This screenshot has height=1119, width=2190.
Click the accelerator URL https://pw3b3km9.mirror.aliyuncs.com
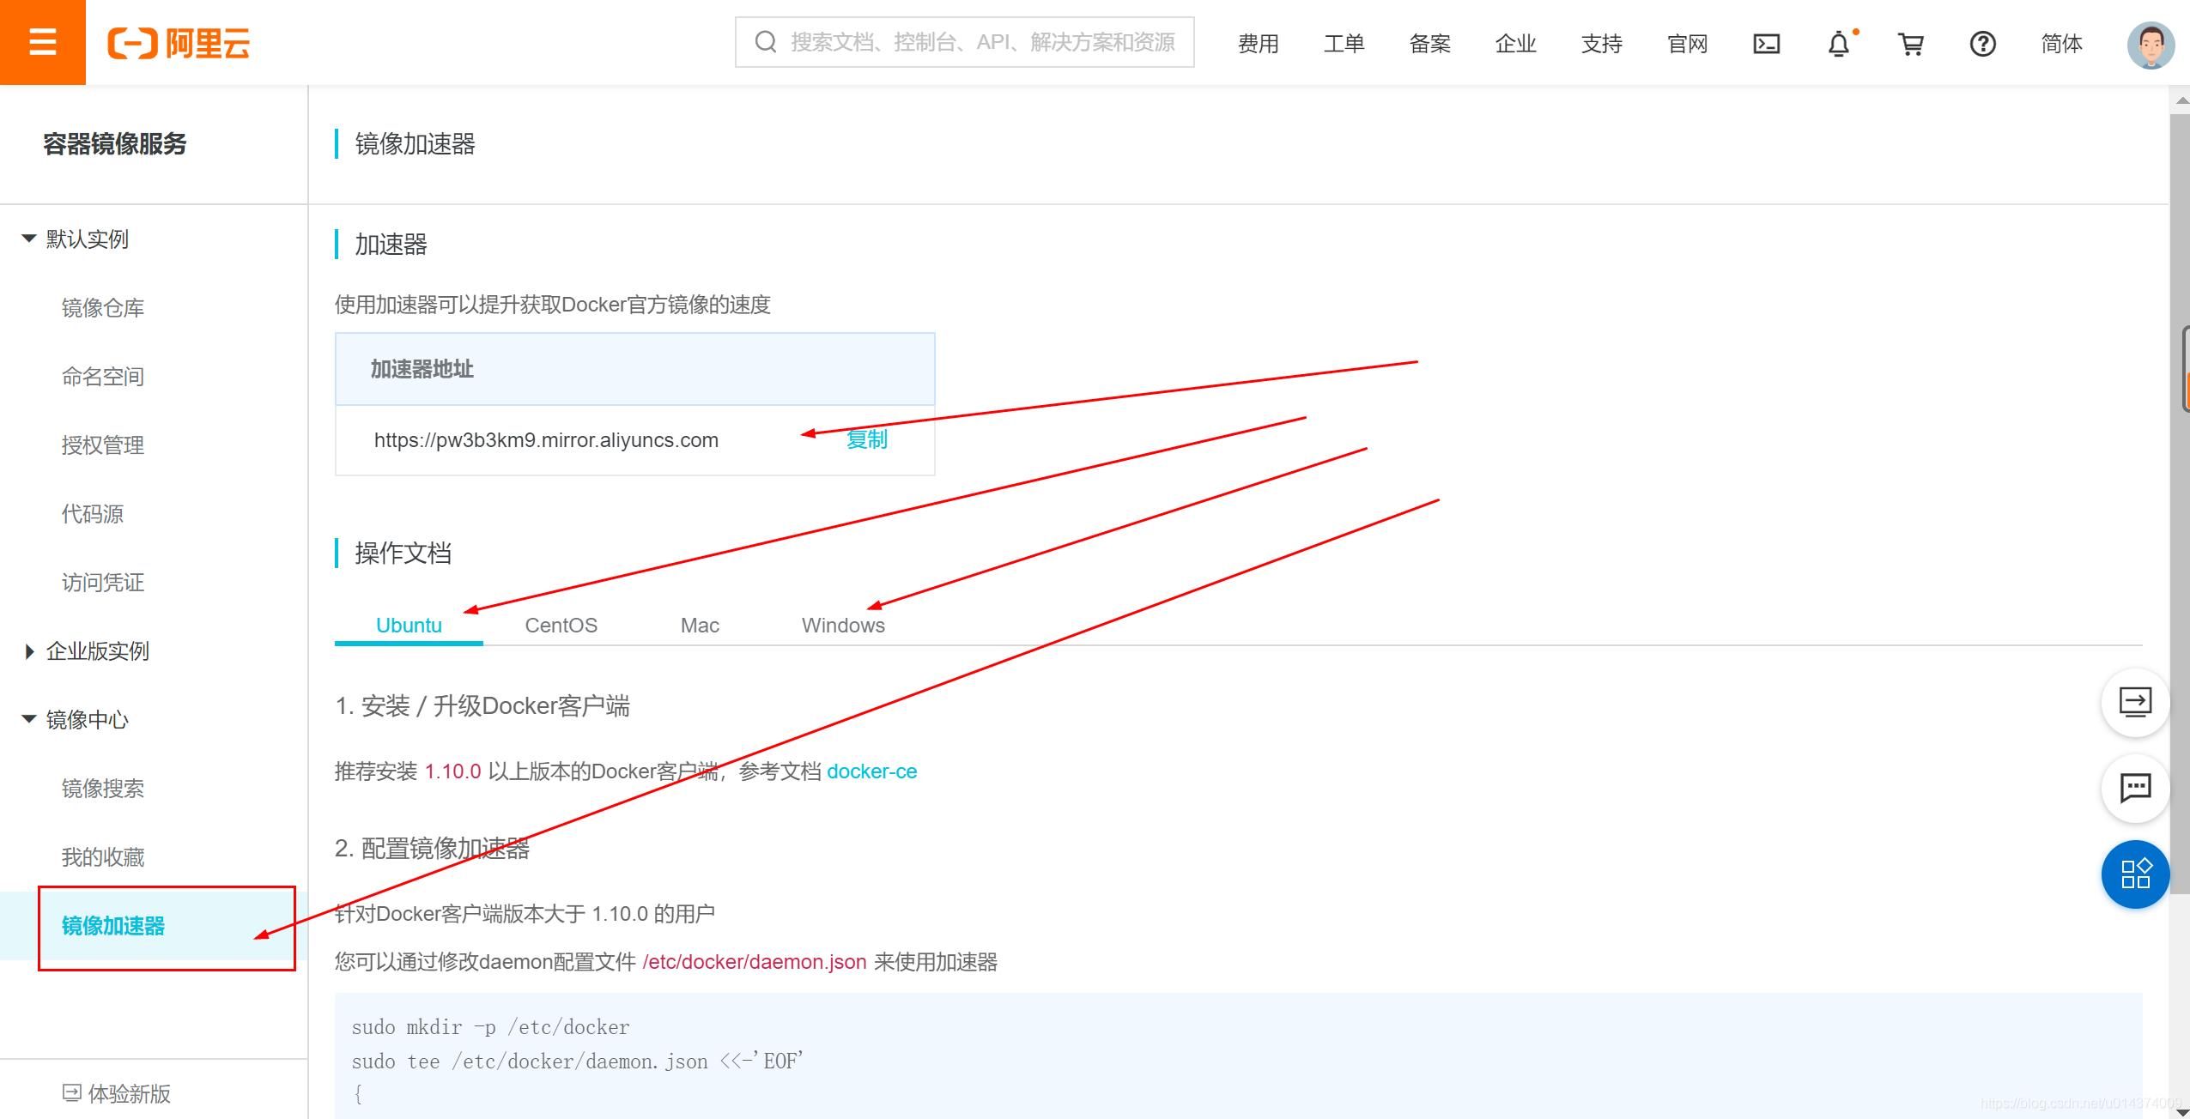tap(546, 440)
